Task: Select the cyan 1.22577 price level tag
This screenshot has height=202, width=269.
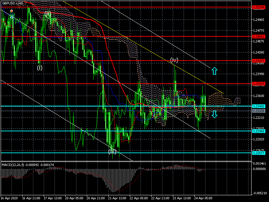Action: point(259,153)
